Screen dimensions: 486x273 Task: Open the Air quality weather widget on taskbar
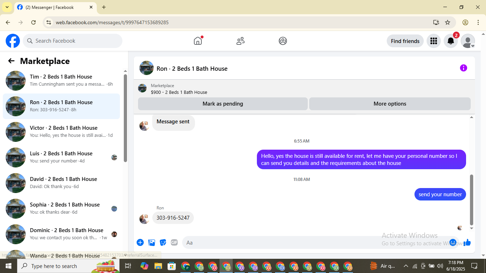[x=382, y=266]
